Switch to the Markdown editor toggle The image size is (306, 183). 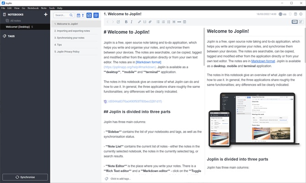coord(295,22)
